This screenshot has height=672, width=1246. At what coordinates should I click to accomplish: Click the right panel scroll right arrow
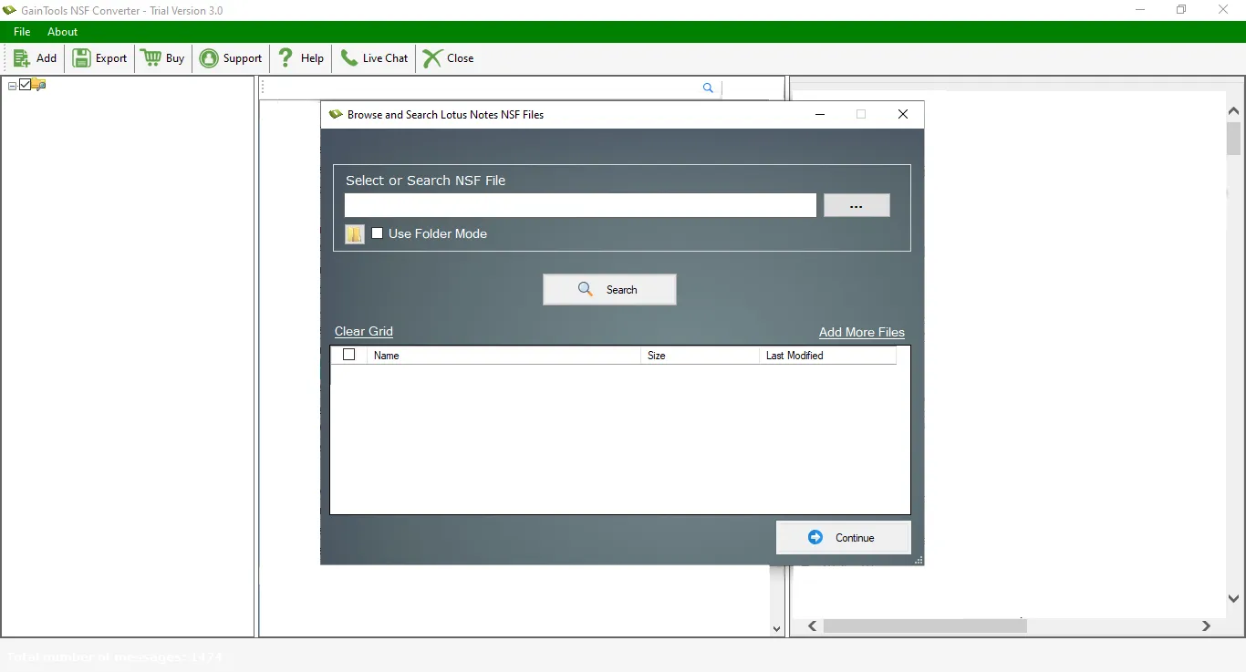[x=1206, y=626]
